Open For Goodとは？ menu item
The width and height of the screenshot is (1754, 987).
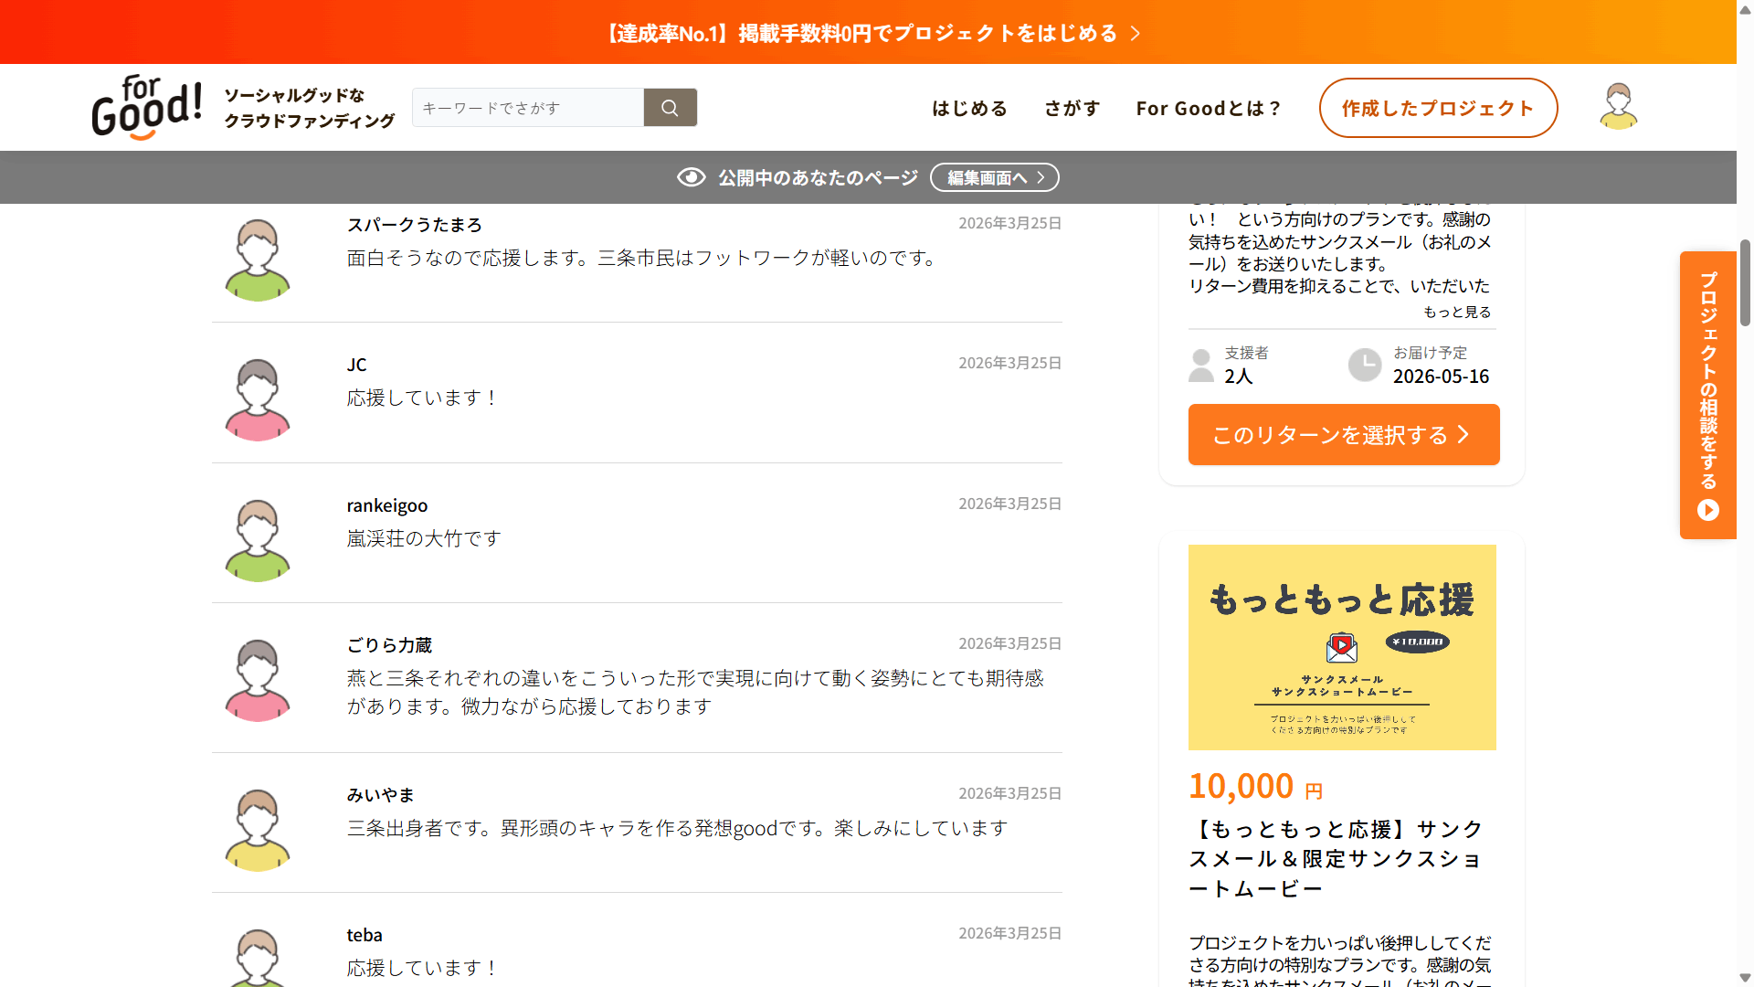click(x=1209, y=108)
